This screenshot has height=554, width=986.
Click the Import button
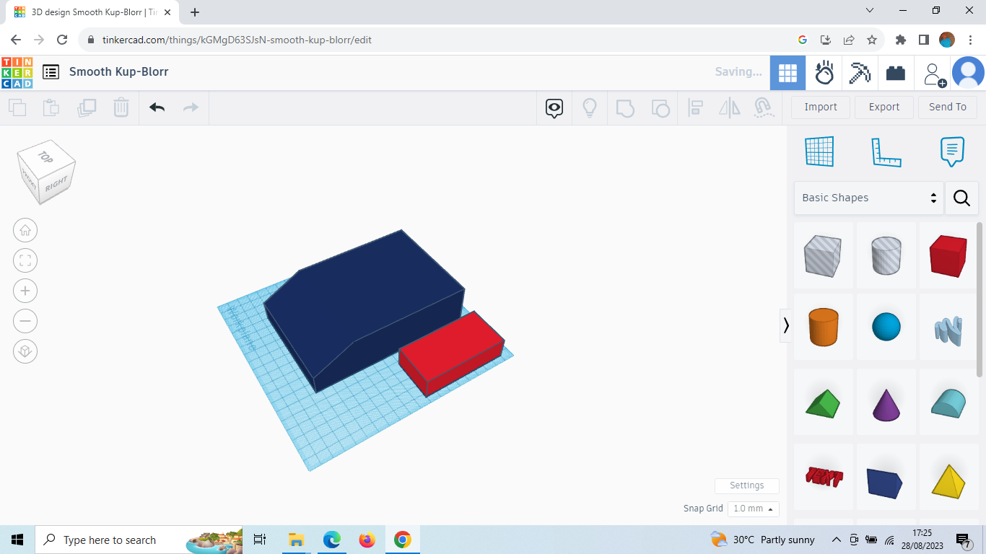(820, 107)
